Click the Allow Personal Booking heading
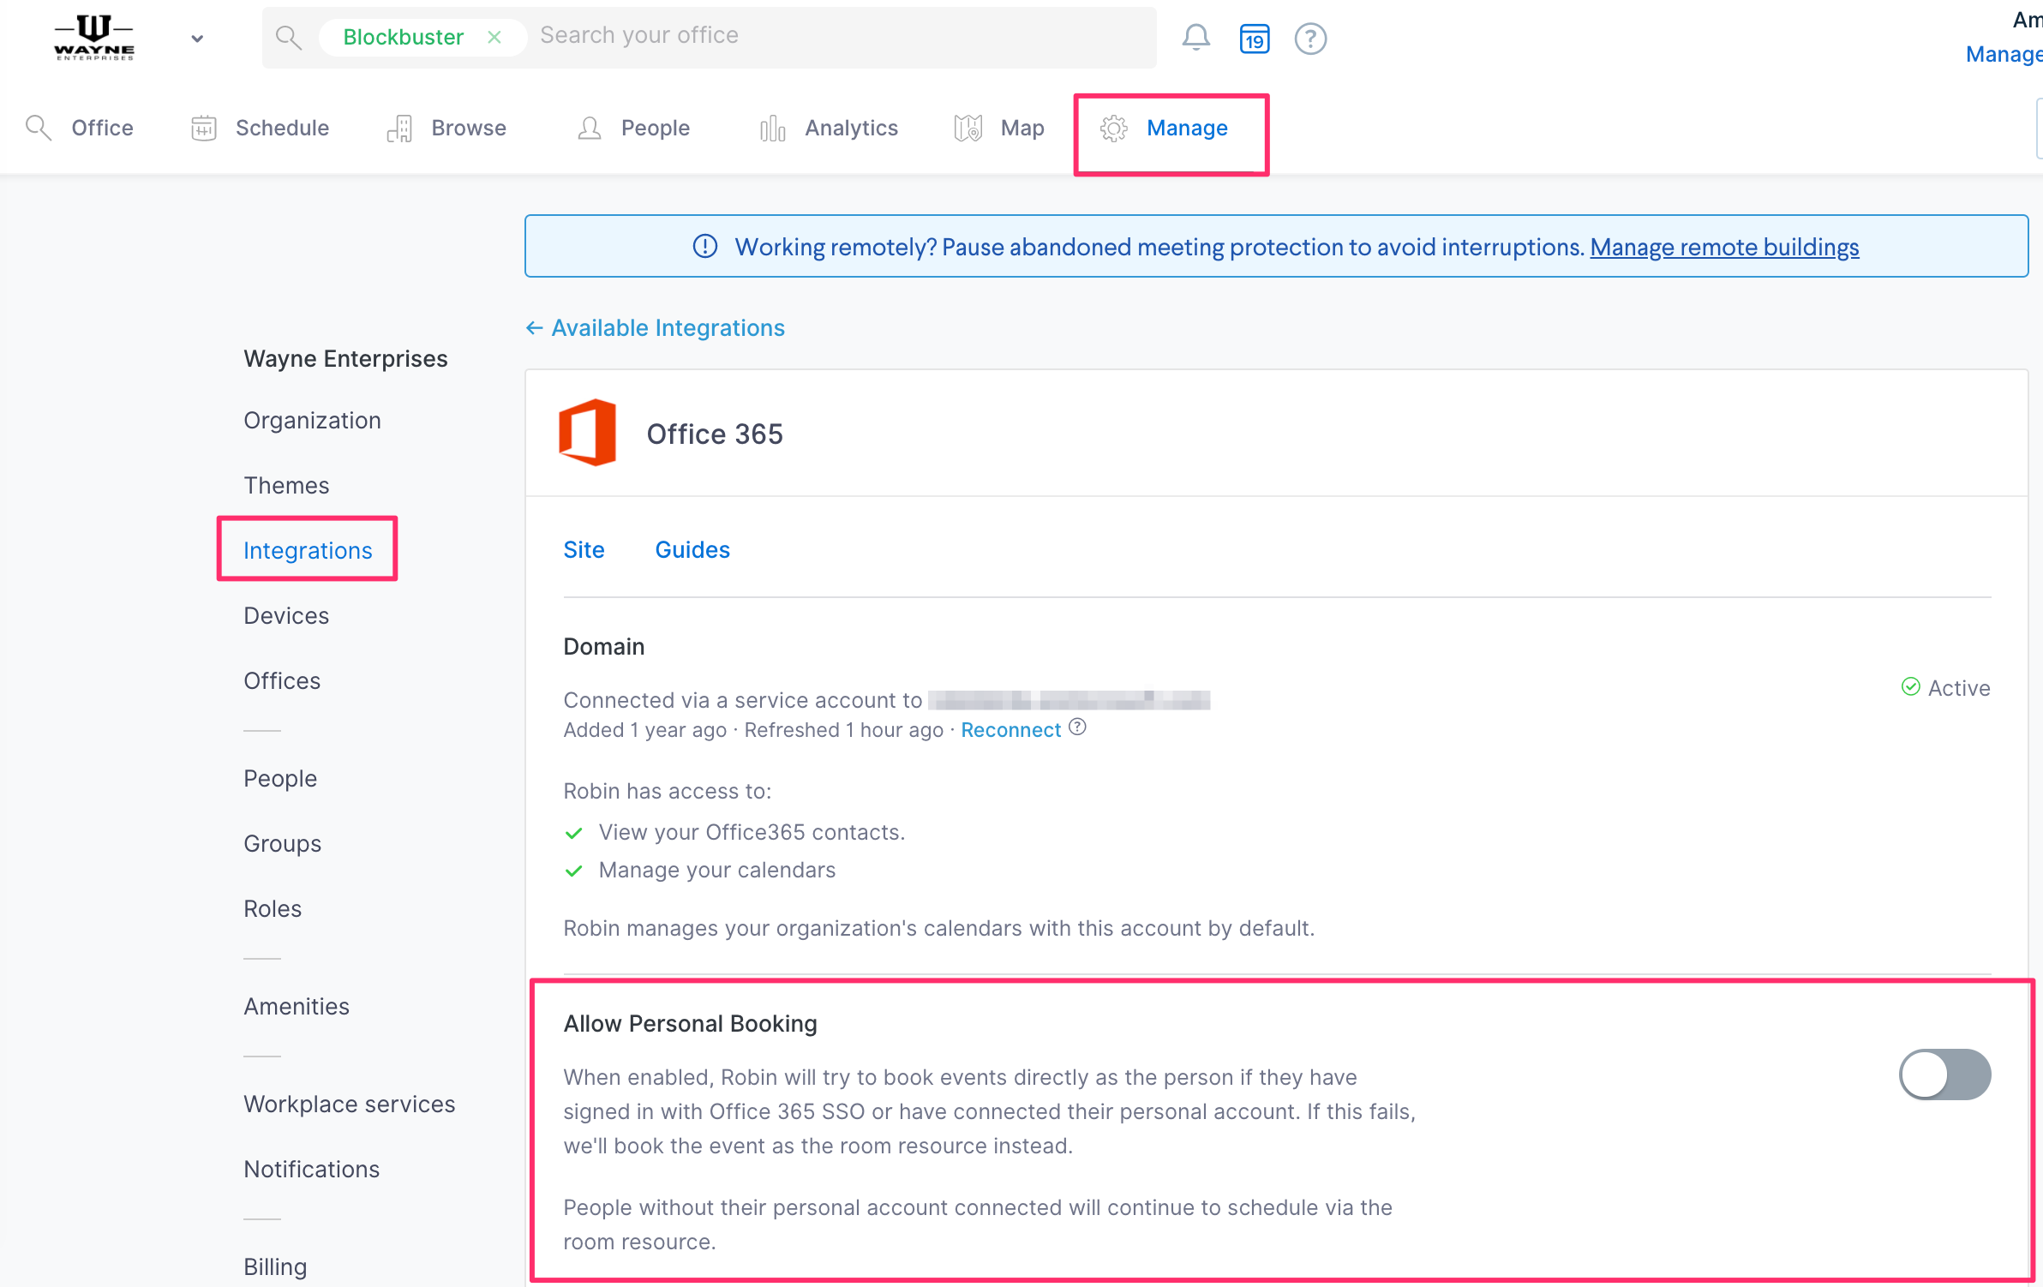The width and height of the screenshot is (2043, 1287). 691,1023
